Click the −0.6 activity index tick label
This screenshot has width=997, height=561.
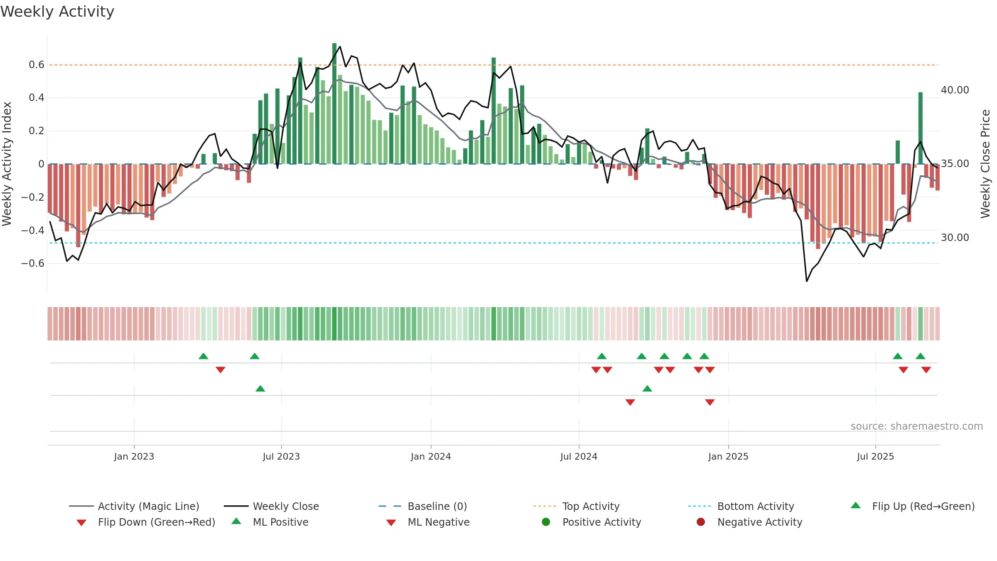pos(33,263)
